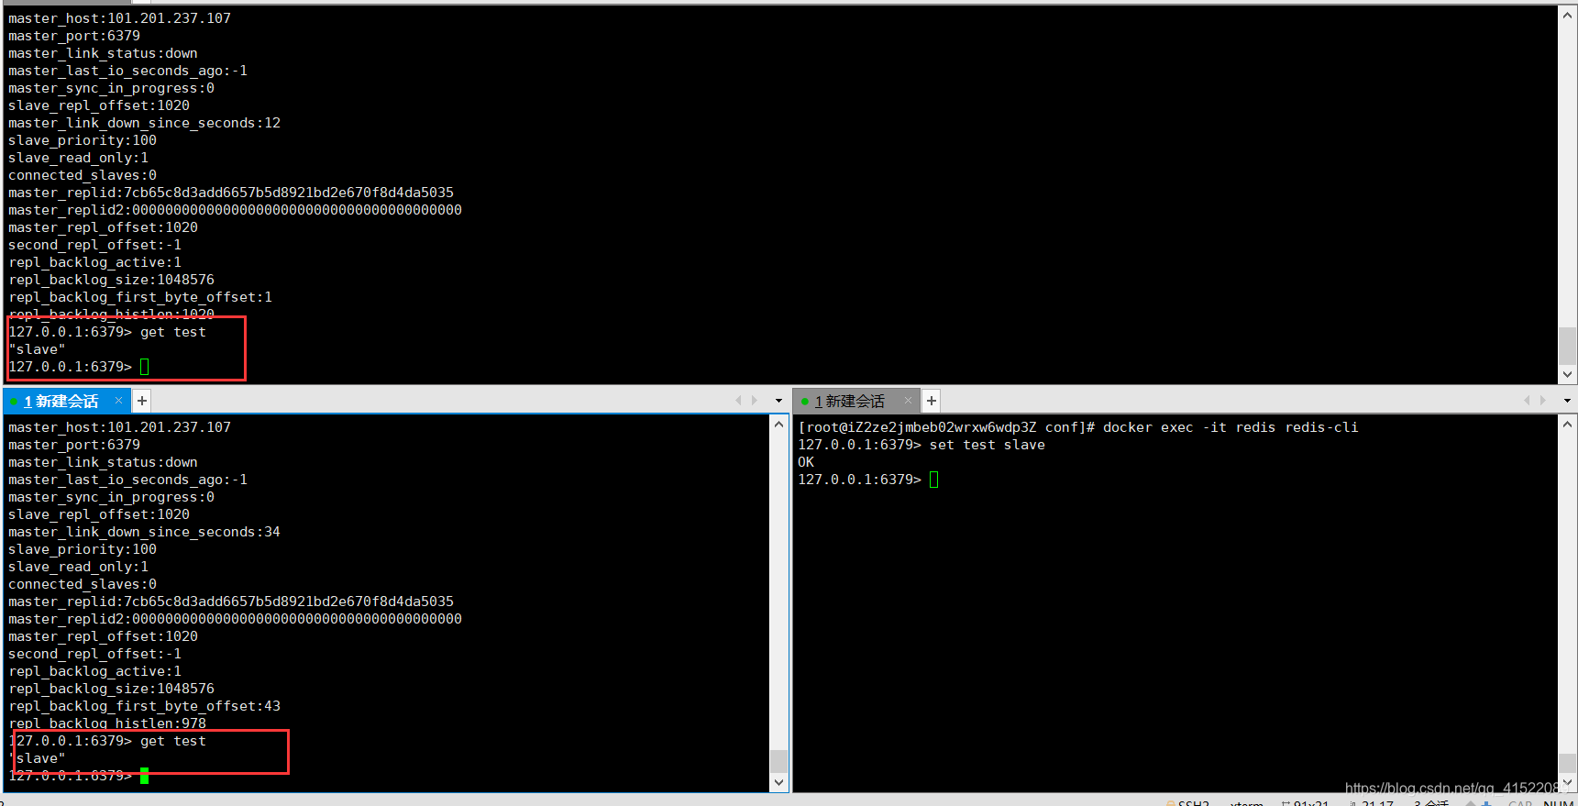Click the "OK" response in the right pane
The image size is (1578, 806).
tap(806, 462)
